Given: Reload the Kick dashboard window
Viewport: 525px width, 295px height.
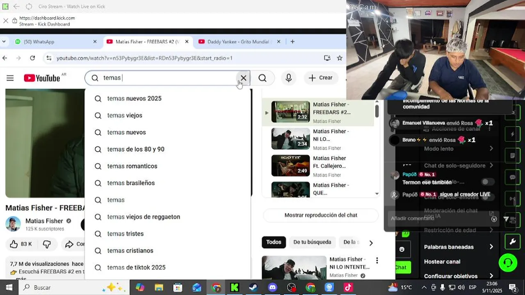Looking at the screenshot, I should (x=29, y=7).
